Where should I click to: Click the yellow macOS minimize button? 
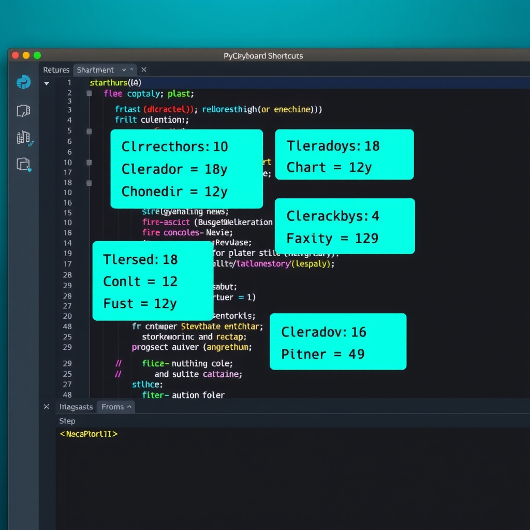(x=26, y=55)
